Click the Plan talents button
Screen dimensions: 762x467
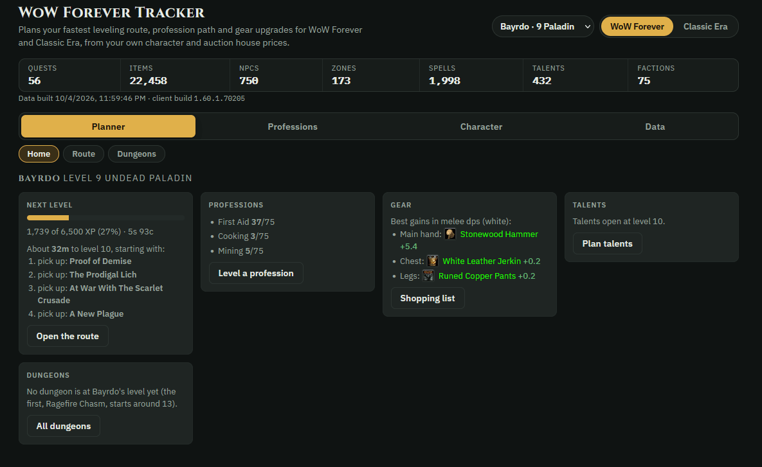(x=608, y=243)
